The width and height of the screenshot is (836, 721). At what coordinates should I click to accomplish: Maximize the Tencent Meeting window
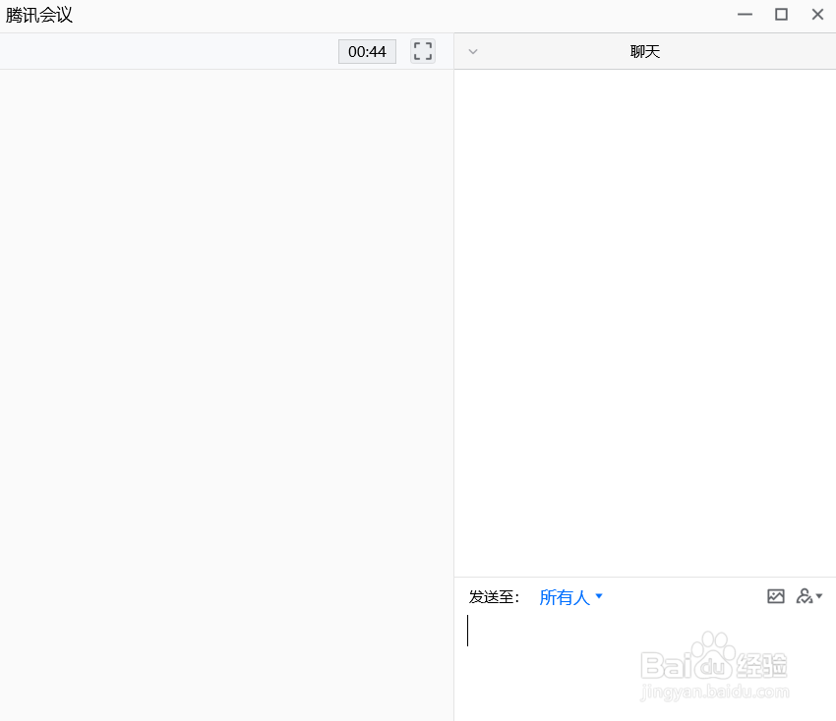(x=781, y=14)
